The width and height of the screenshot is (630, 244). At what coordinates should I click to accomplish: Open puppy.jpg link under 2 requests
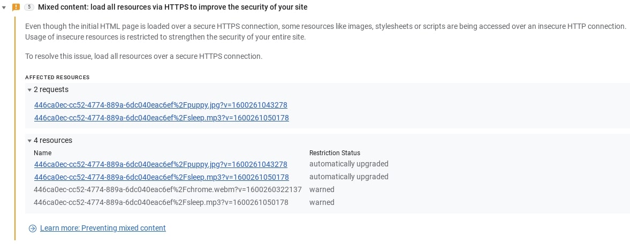click(x=161, y=105)
